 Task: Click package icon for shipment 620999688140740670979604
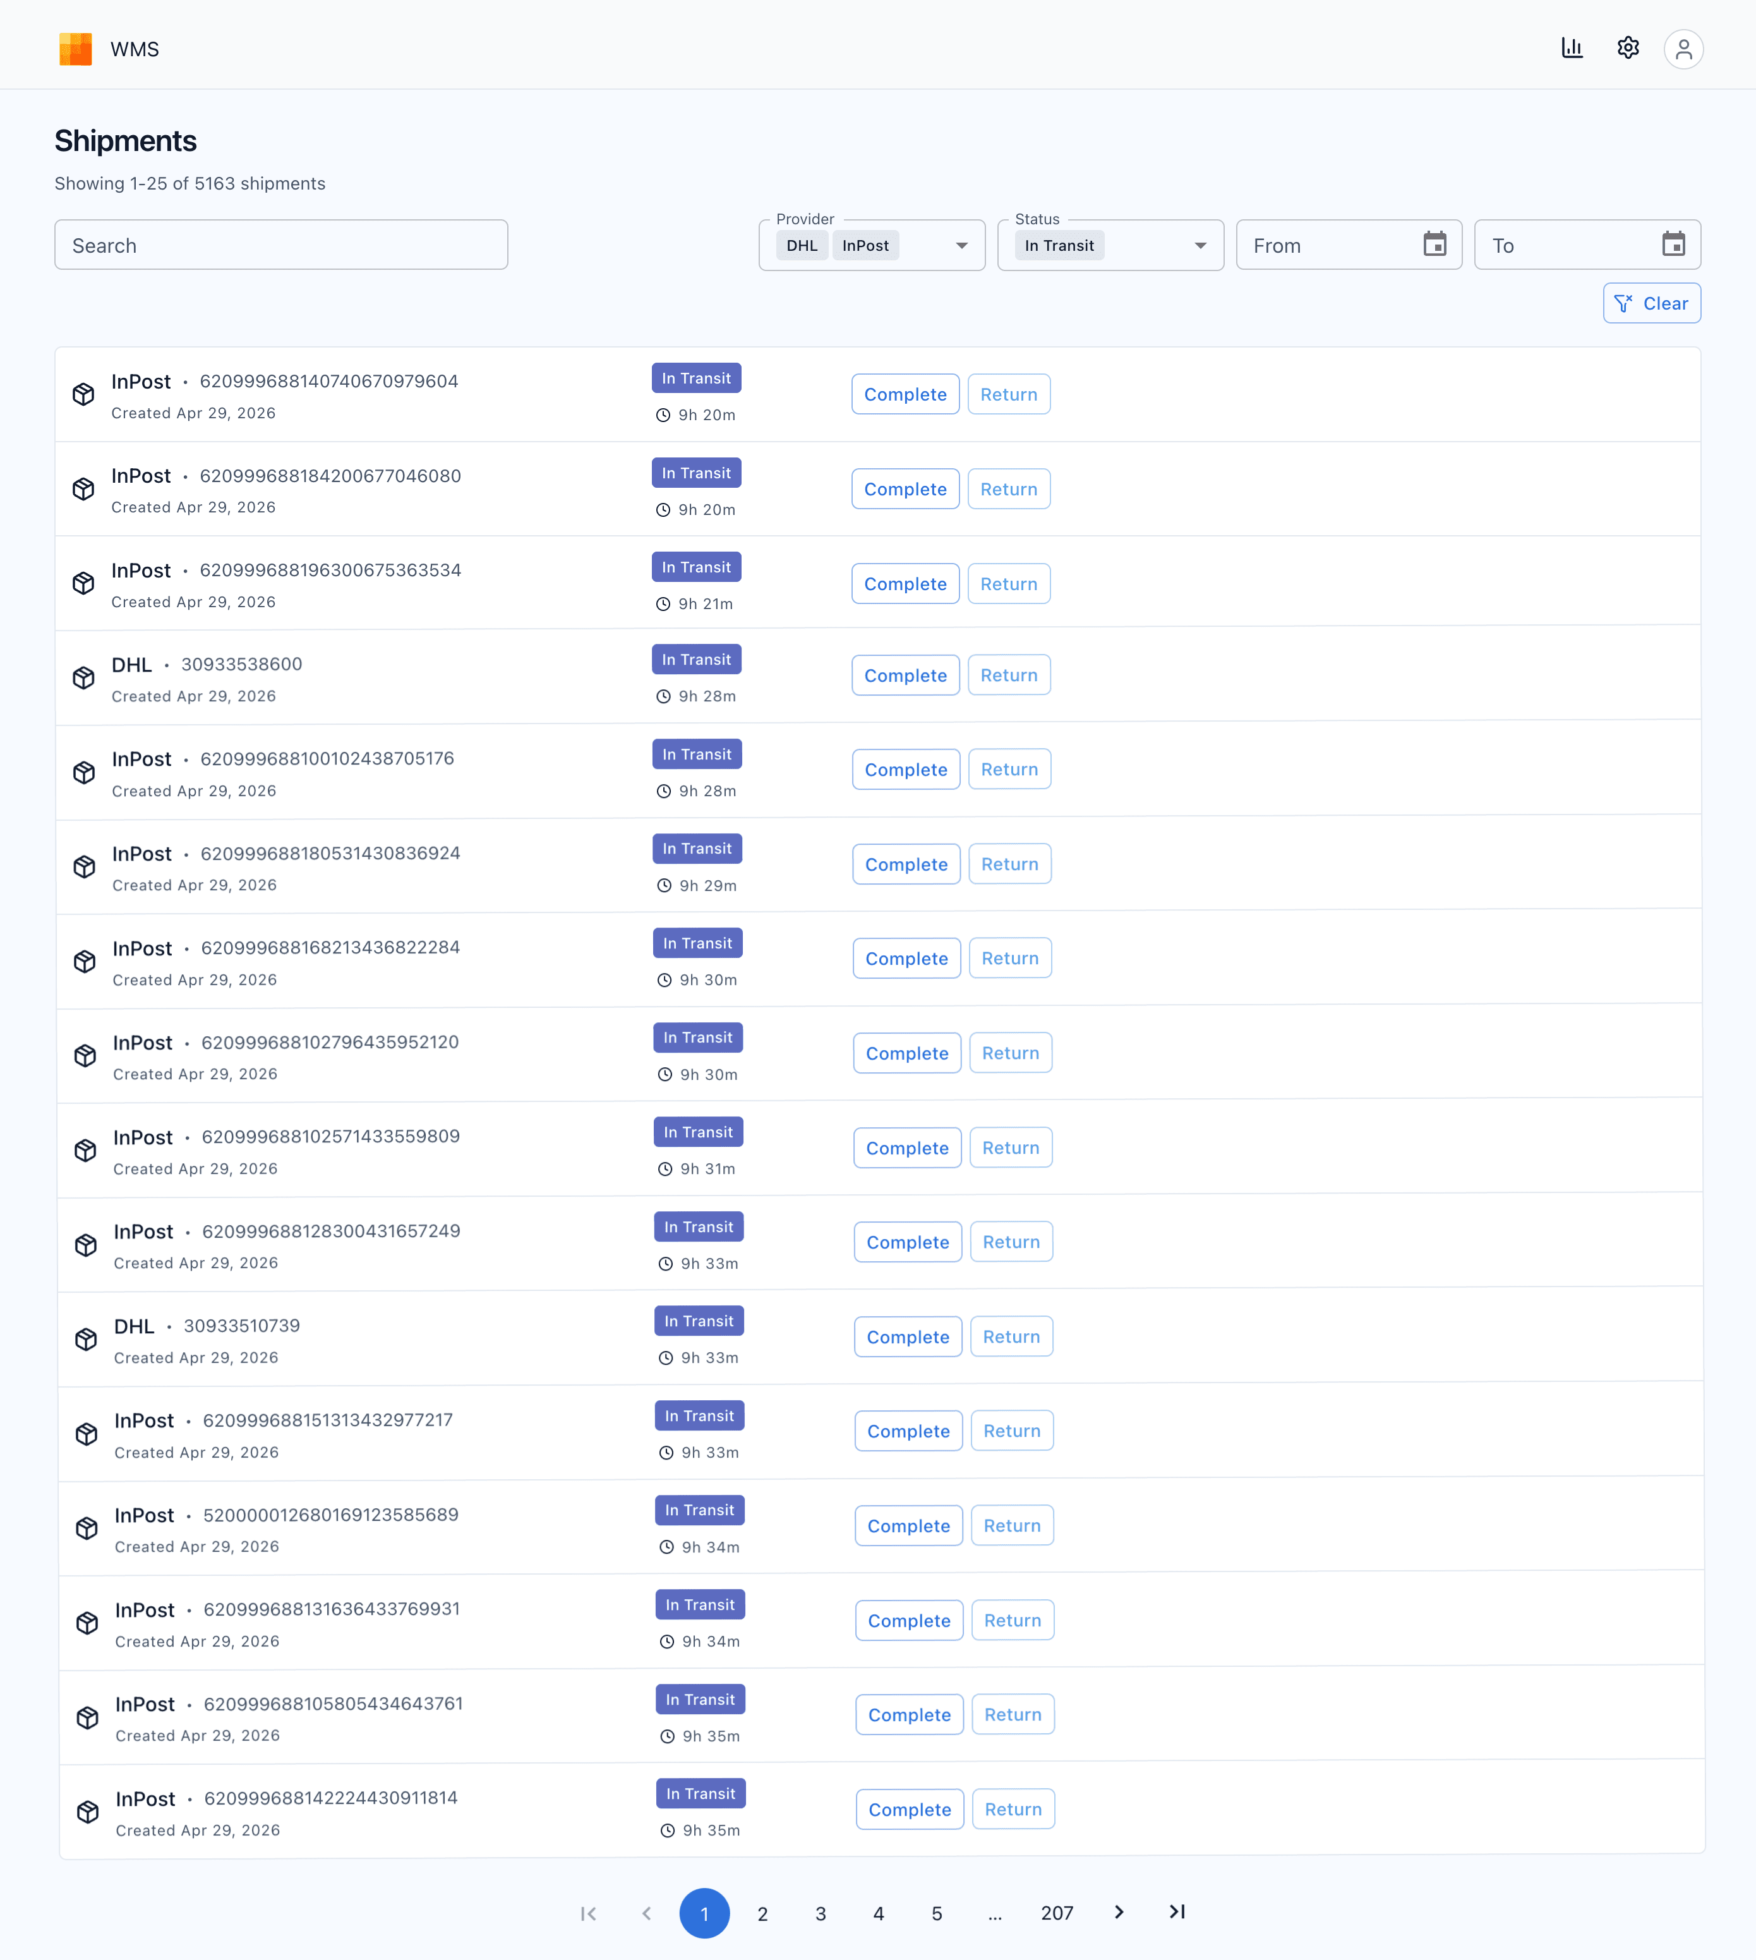[x=84, y=395]
